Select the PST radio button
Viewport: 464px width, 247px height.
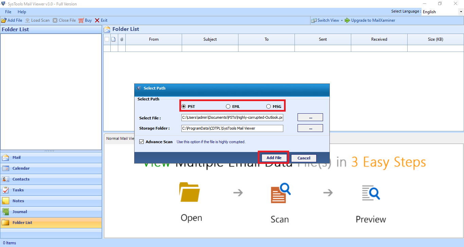[x=184, y=107]
